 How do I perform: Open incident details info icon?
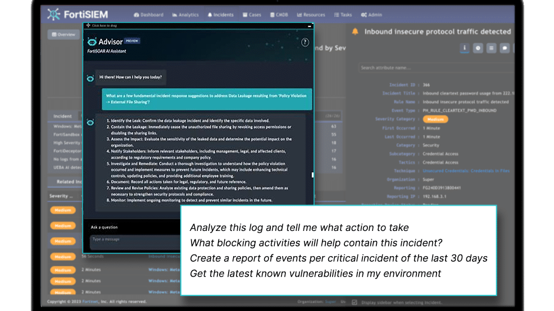(x=465, y=48)
